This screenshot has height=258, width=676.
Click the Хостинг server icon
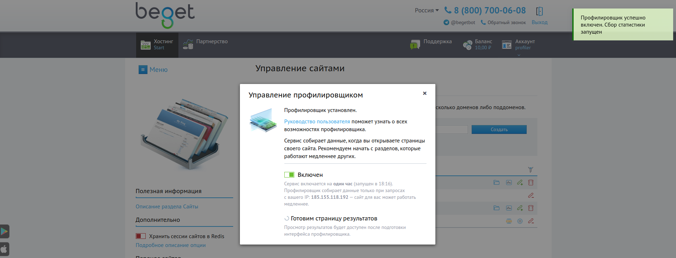tap(146, 45)
